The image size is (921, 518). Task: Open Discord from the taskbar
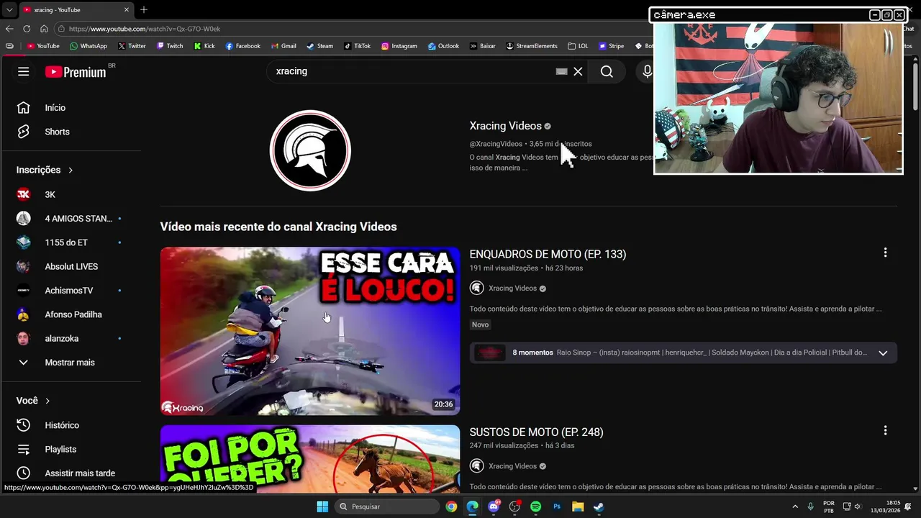point(494,506)
